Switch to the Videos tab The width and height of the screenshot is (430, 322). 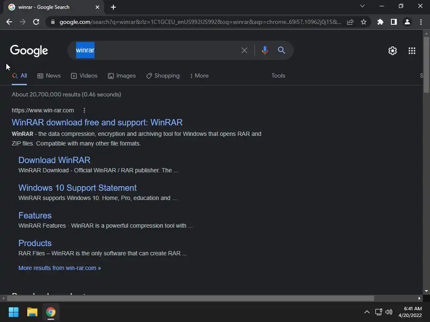(84, 76)
